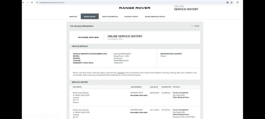Click the Range Rover badge under LR/00420/2022
Screen dimensions: 265x119
(139, 112)
